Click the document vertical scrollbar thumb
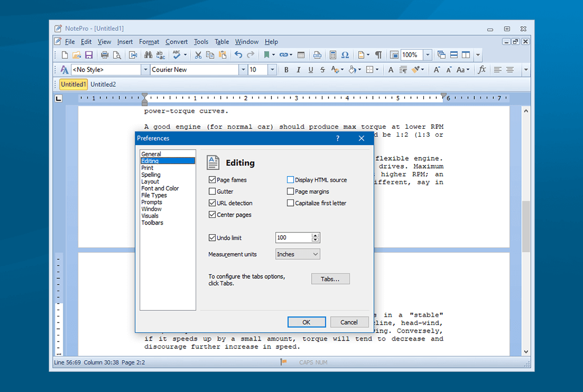Viewport: 583px width, 392px height. [x=526, y=226]
